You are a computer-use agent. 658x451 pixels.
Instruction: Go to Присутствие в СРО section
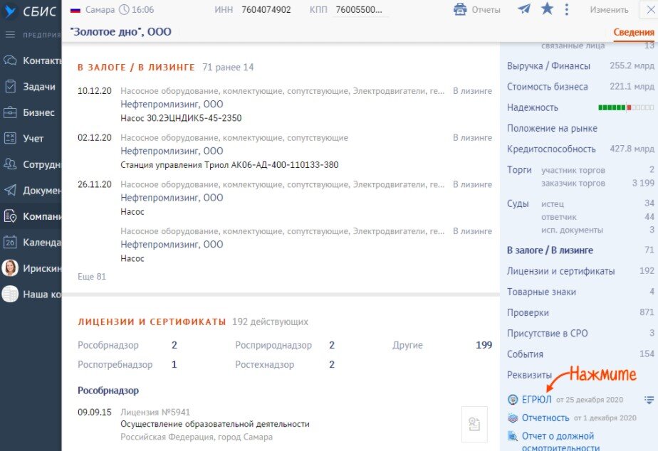(547, 334)
